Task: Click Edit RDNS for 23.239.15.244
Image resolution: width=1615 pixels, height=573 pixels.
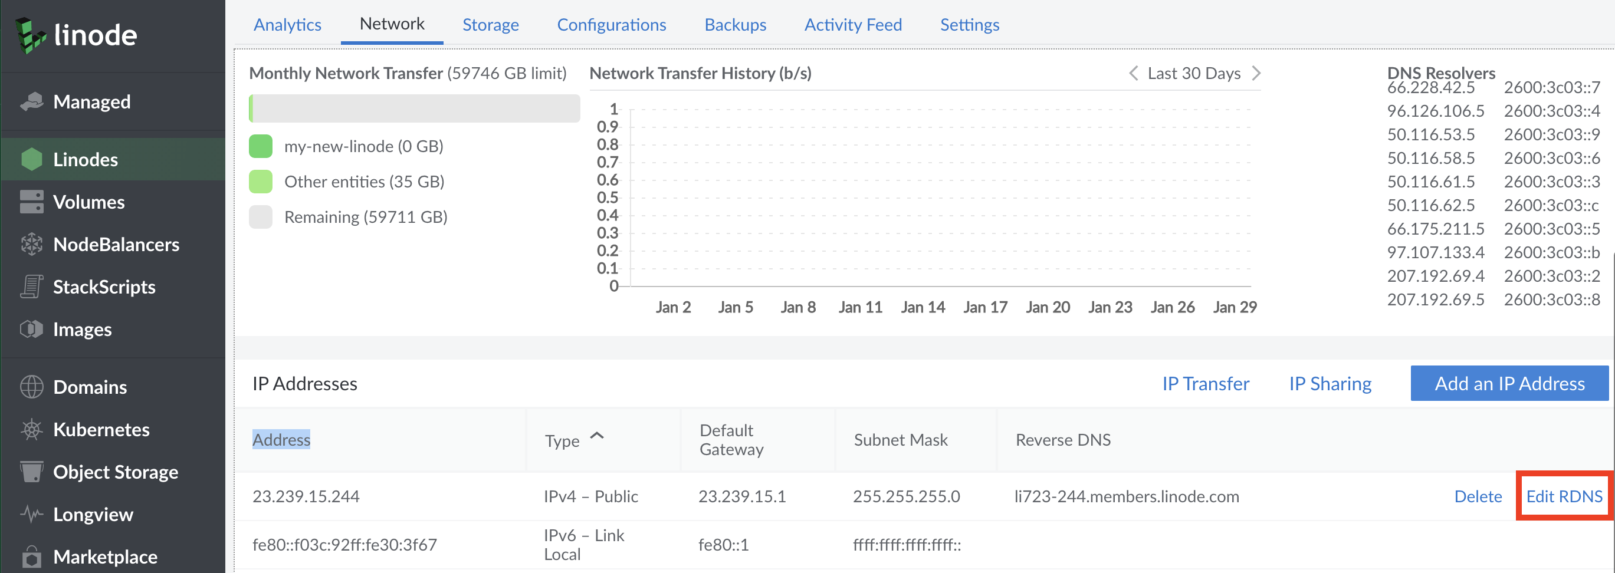Action: point(1564,496)
